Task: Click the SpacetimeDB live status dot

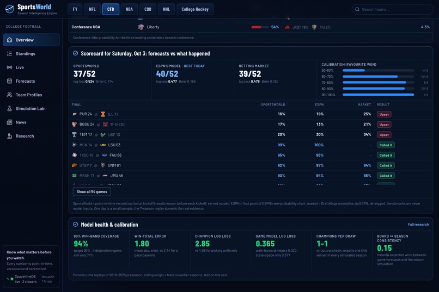Action: click(x=12, y=279)
